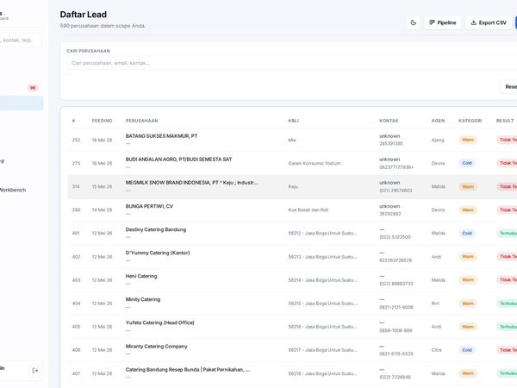Click the sidebar kontak, telp search box
The height and width of the screenshot is (388, 517).
21,40
